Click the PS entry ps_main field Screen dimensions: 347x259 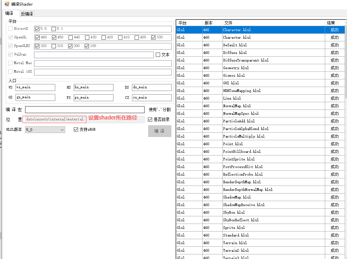coord(93,98)
